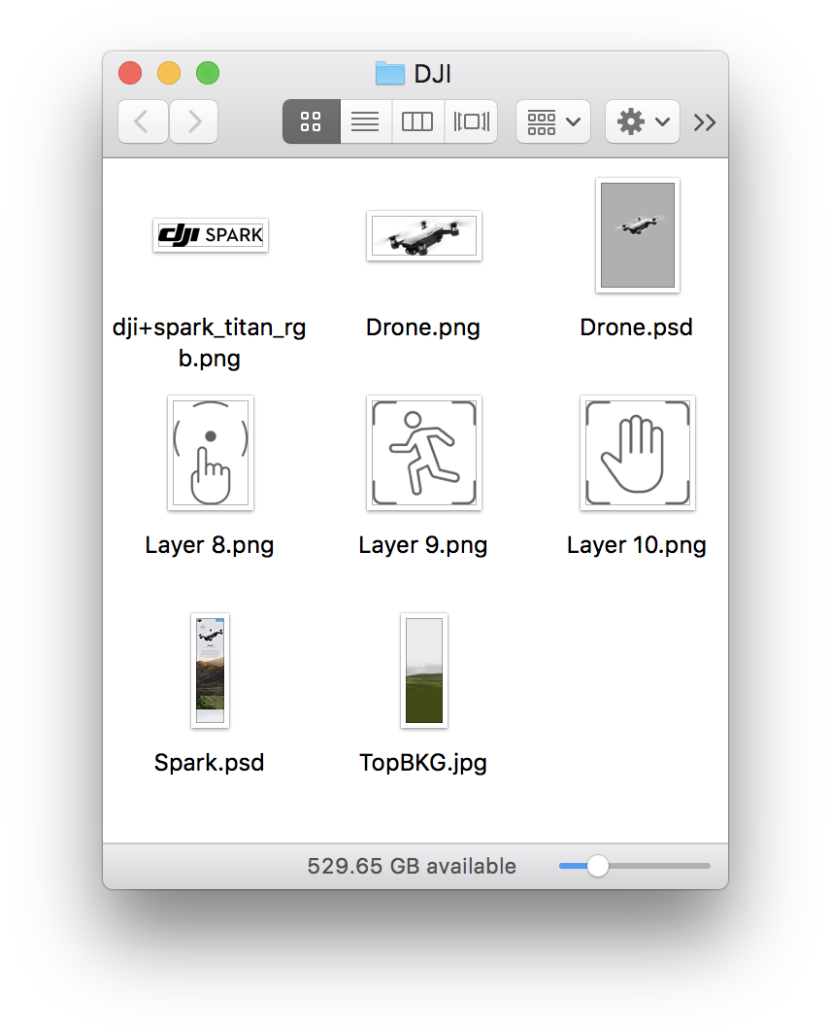The image size is (830, 1033).
Task: Open Layer 9.png with the running figure icon
Action: [423, 453]
